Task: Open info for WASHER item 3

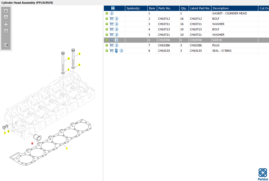Action: click(x=116, y=24)
